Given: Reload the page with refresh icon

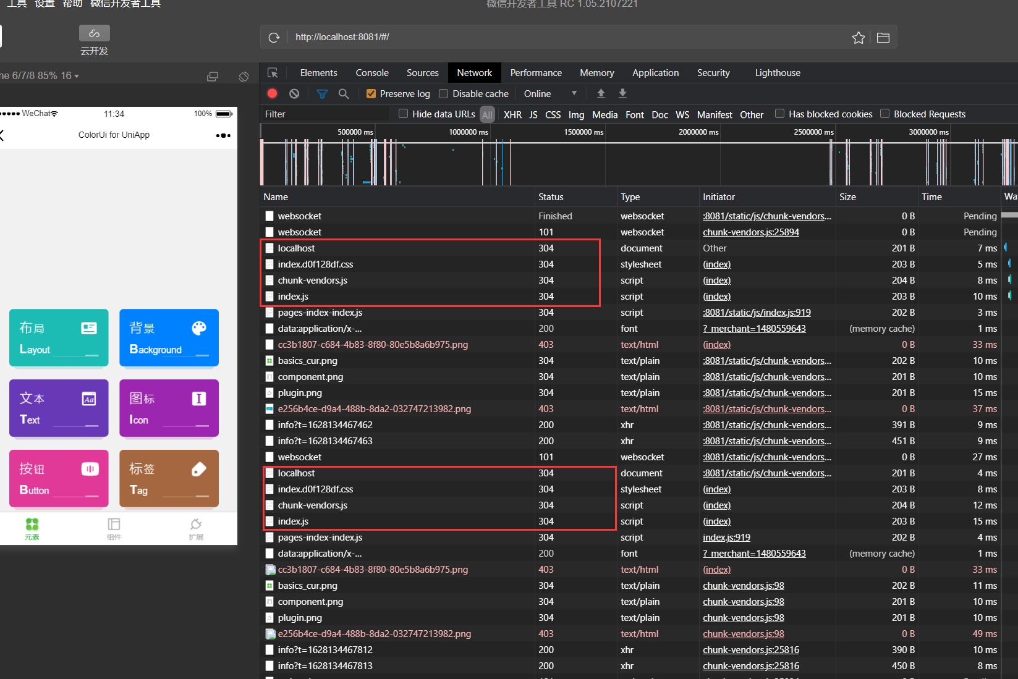Looking at the screenshot, I should point(274,38).
